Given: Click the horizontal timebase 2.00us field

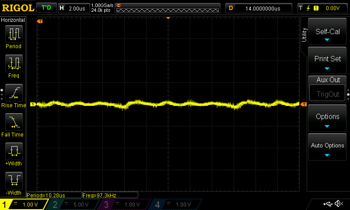Looking at the screenshot, I should point(74,8).
